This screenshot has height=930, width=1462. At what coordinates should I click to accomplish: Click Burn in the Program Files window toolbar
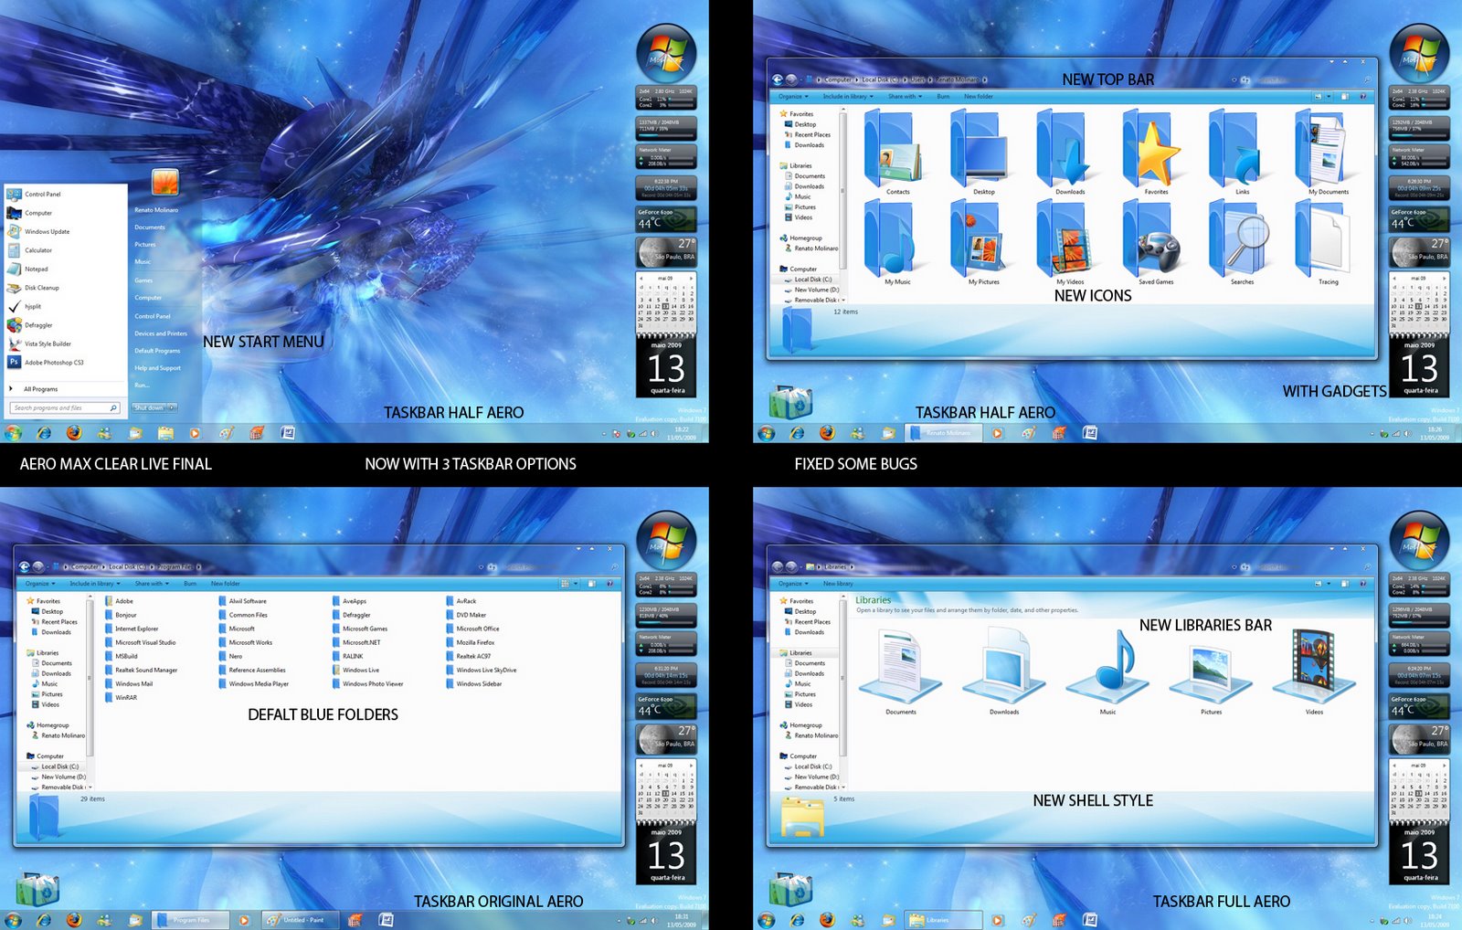[190, 584]
